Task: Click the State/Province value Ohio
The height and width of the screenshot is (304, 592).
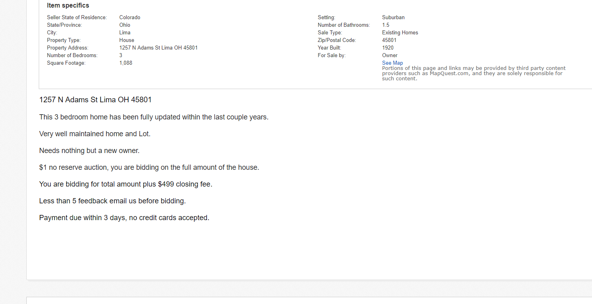Action: click(125, 25)
